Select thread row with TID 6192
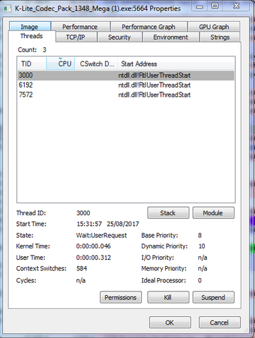 [x=126, y=85]
